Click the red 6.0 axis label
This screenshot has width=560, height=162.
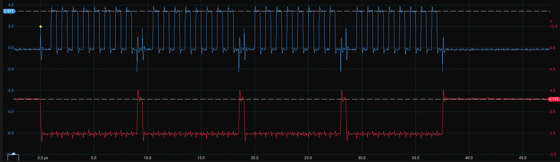coord(552,69)
